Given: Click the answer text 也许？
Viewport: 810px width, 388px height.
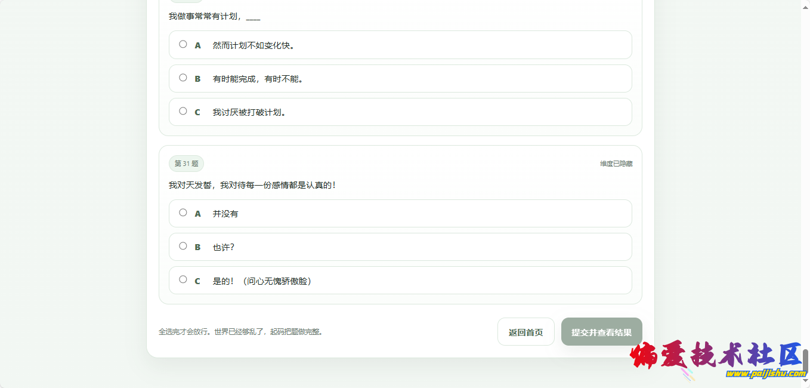Looking at the screenshot, I should point(224,247).
